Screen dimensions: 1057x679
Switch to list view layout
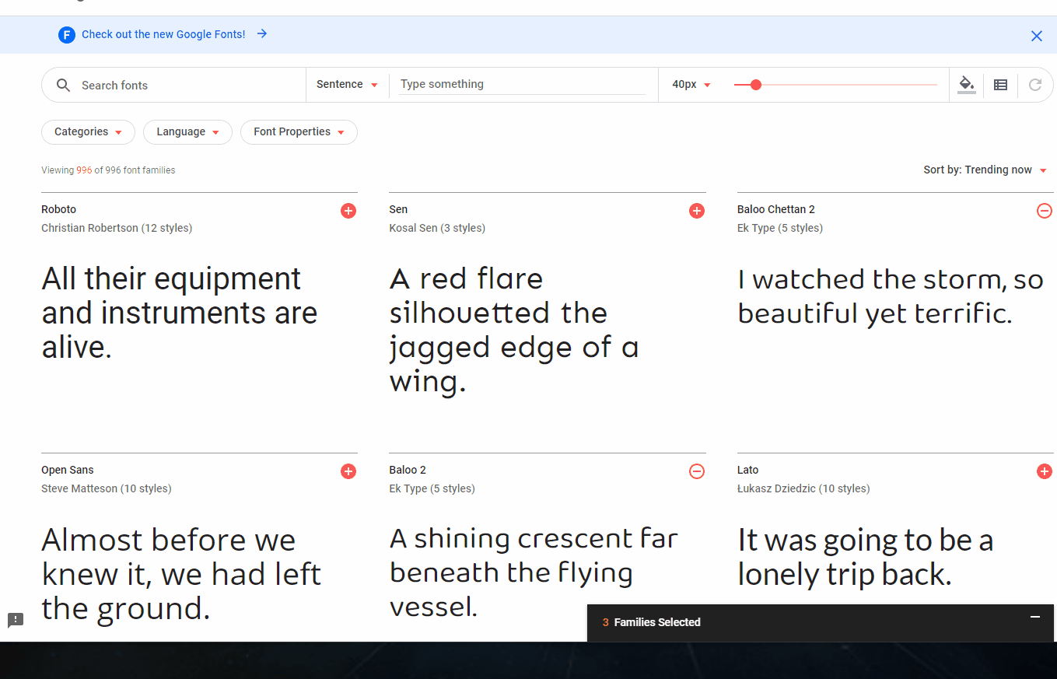(x=1001, y=85)
